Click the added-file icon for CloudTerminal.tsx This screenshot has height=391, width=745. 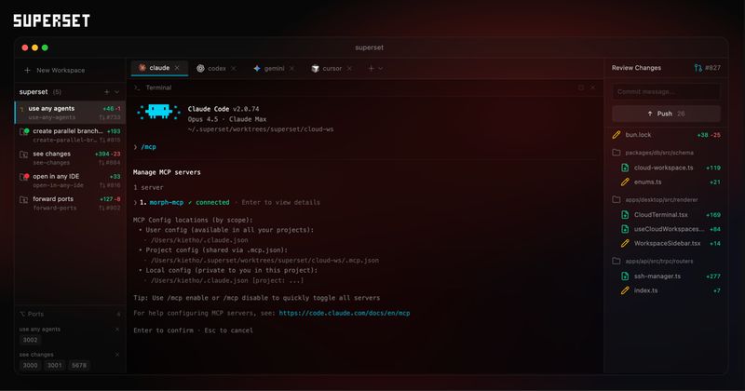625,215
